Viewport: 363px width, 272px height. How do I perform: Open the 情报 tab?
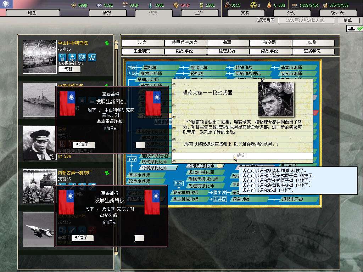point(107,13)
